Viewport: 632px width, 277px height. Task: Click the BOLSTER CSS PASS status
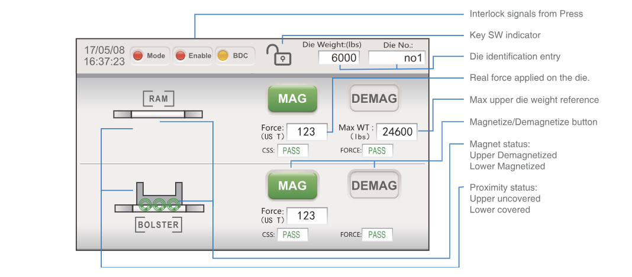click(292, 235)
